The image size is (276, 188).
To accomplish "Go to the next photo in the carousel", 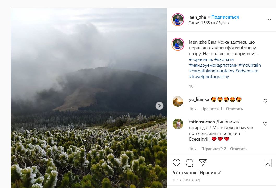I will coord(159,106).
